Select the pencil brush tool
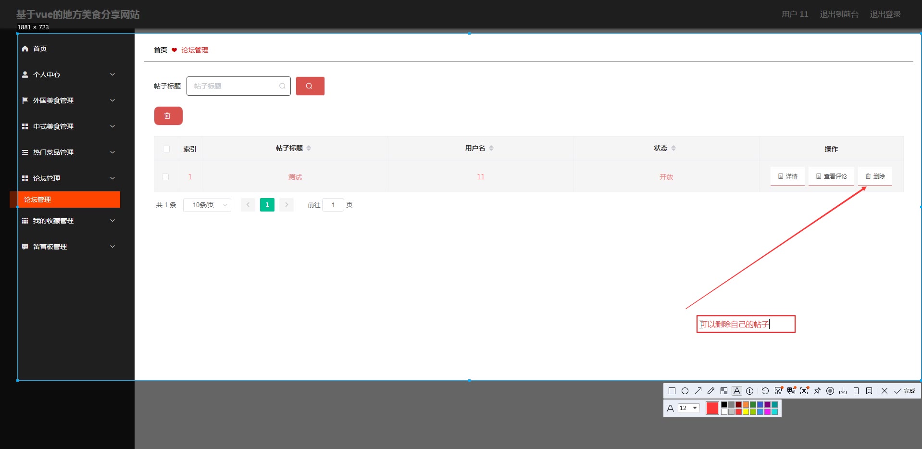This screenshot has width=922, height=449. tap(711, 391)
